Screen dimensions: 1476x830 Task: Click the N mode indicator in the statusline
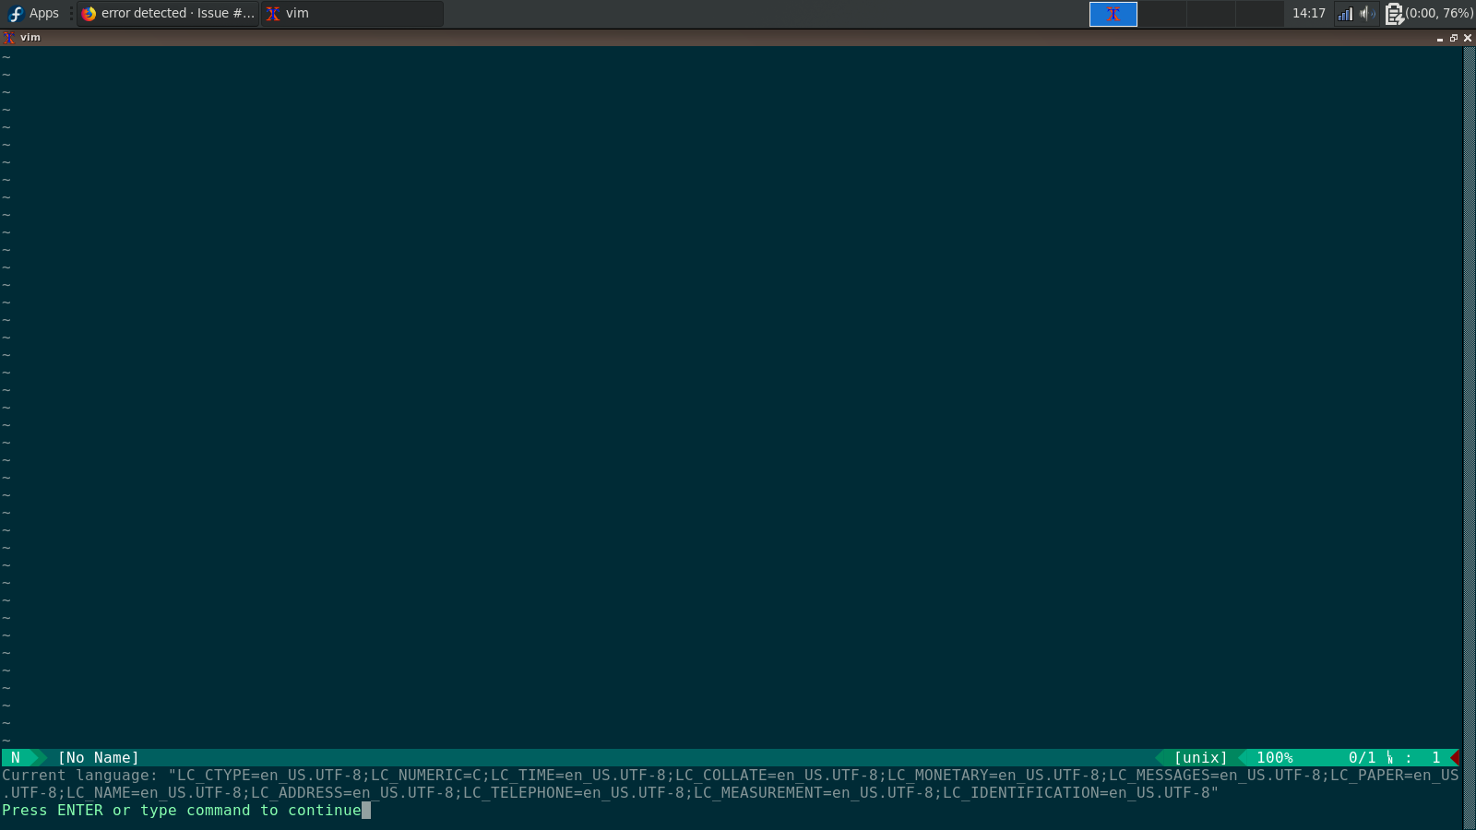pos(16,757)
